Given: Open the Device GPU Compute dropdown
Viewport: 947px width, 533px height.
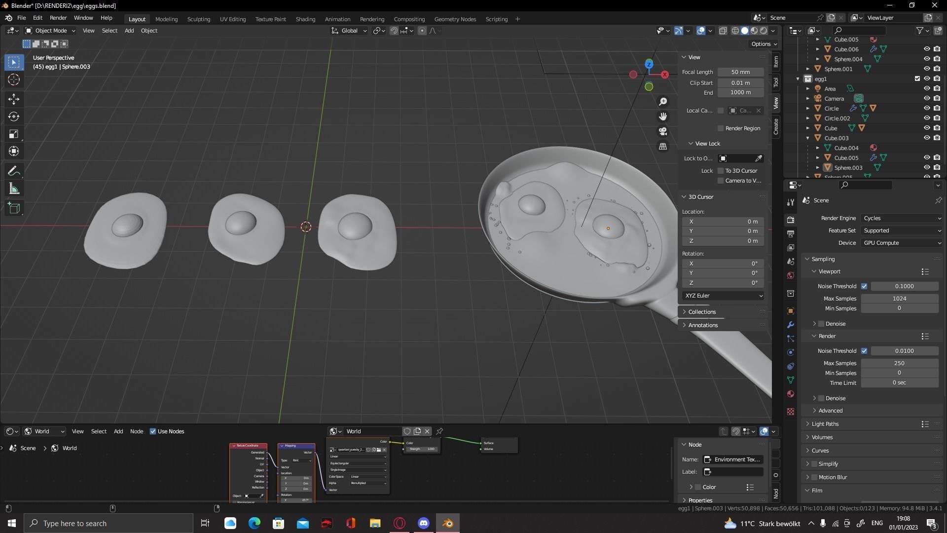Looking at the screenshot, I should point(902,243).
